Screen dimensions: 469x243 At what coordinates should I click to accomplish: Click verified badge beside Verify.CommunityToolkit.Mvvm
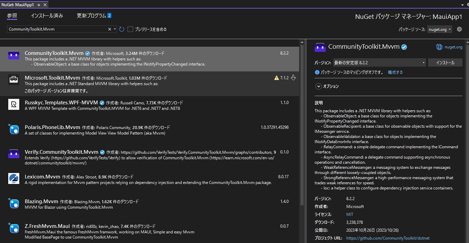pos(102,152)
